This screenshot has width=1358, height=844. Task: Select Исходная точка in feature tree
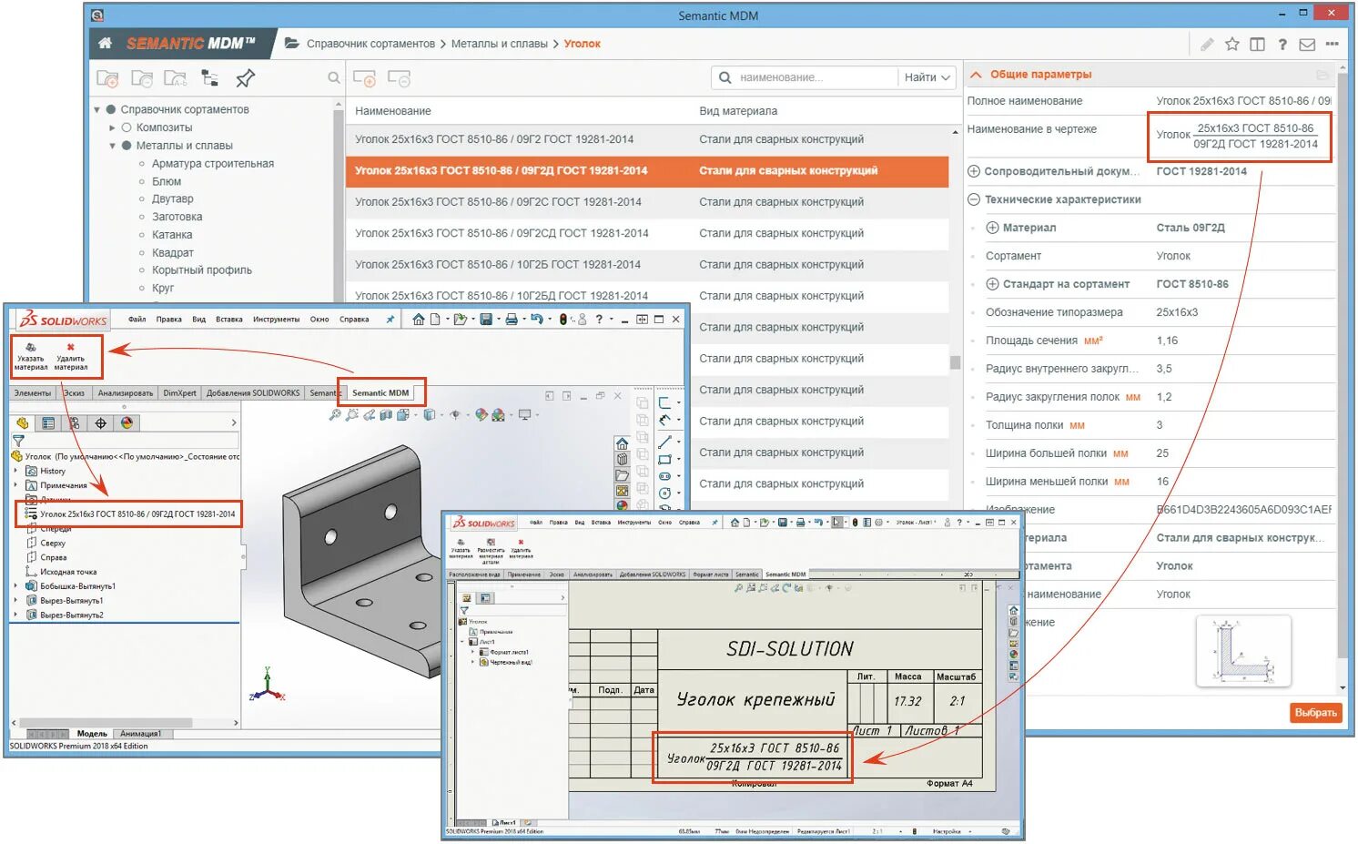68,572
